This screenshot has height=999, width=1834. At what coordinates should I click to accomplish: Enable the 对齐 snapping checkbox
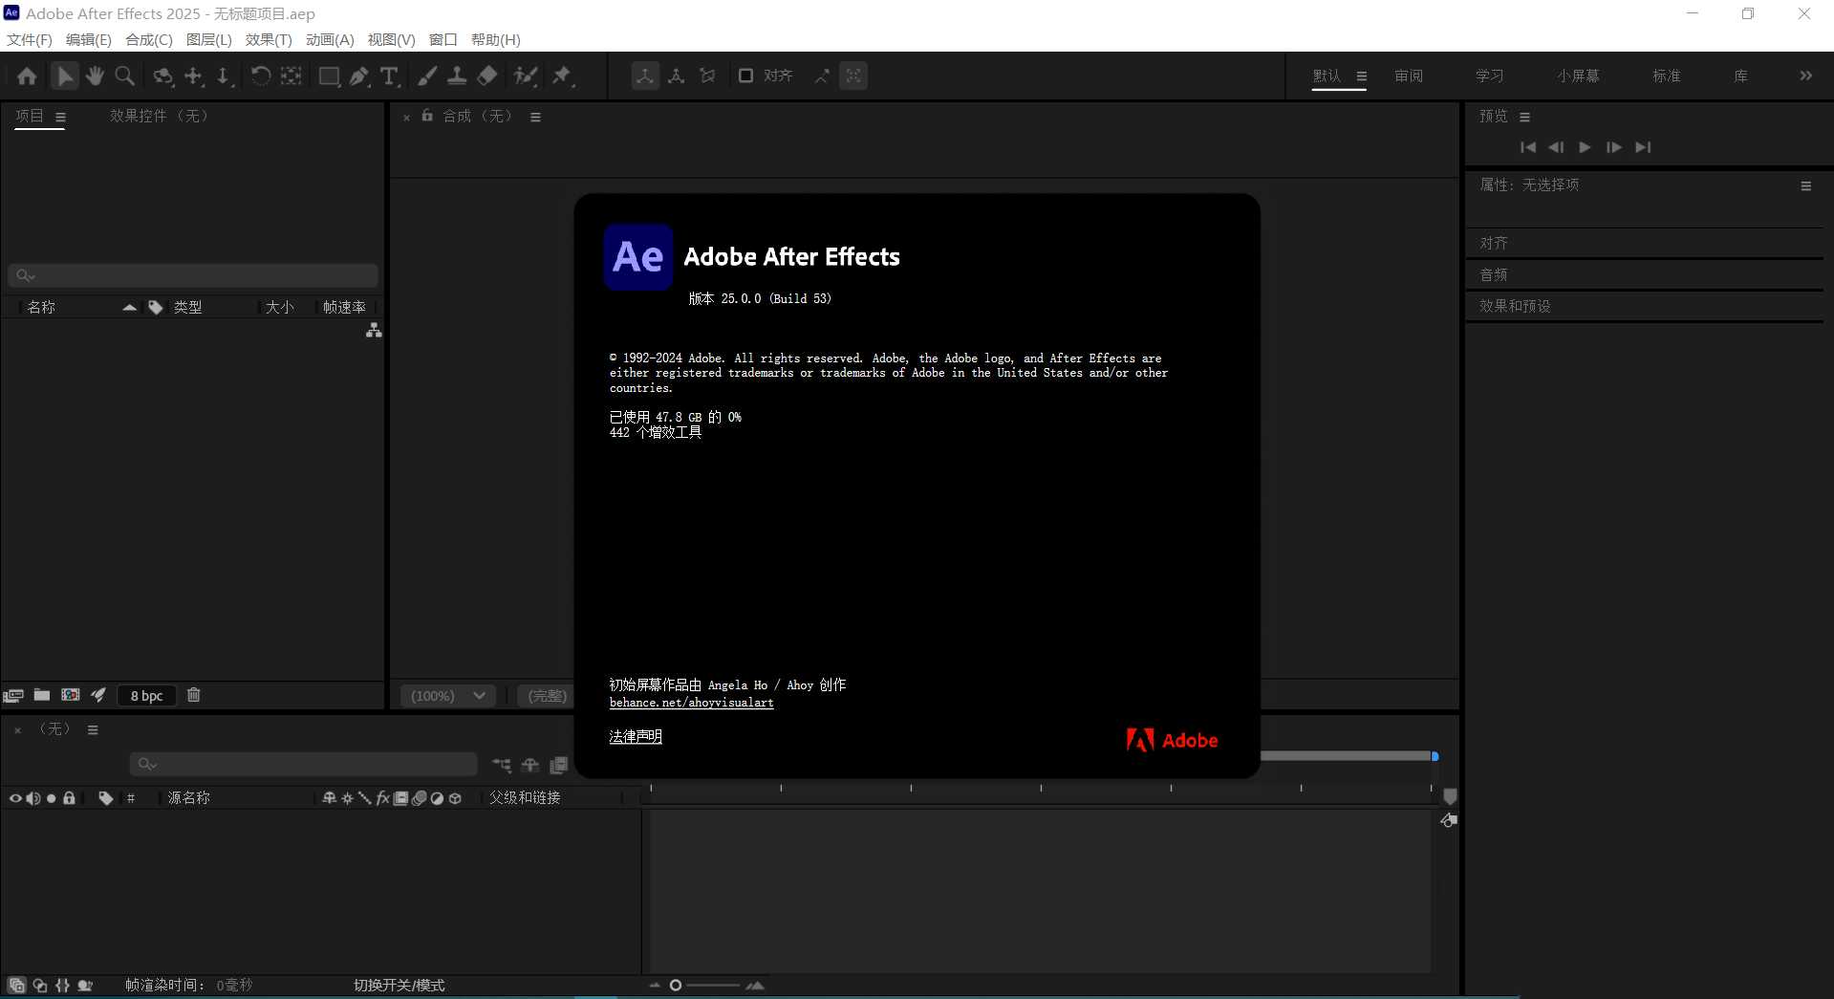[745, 76]
